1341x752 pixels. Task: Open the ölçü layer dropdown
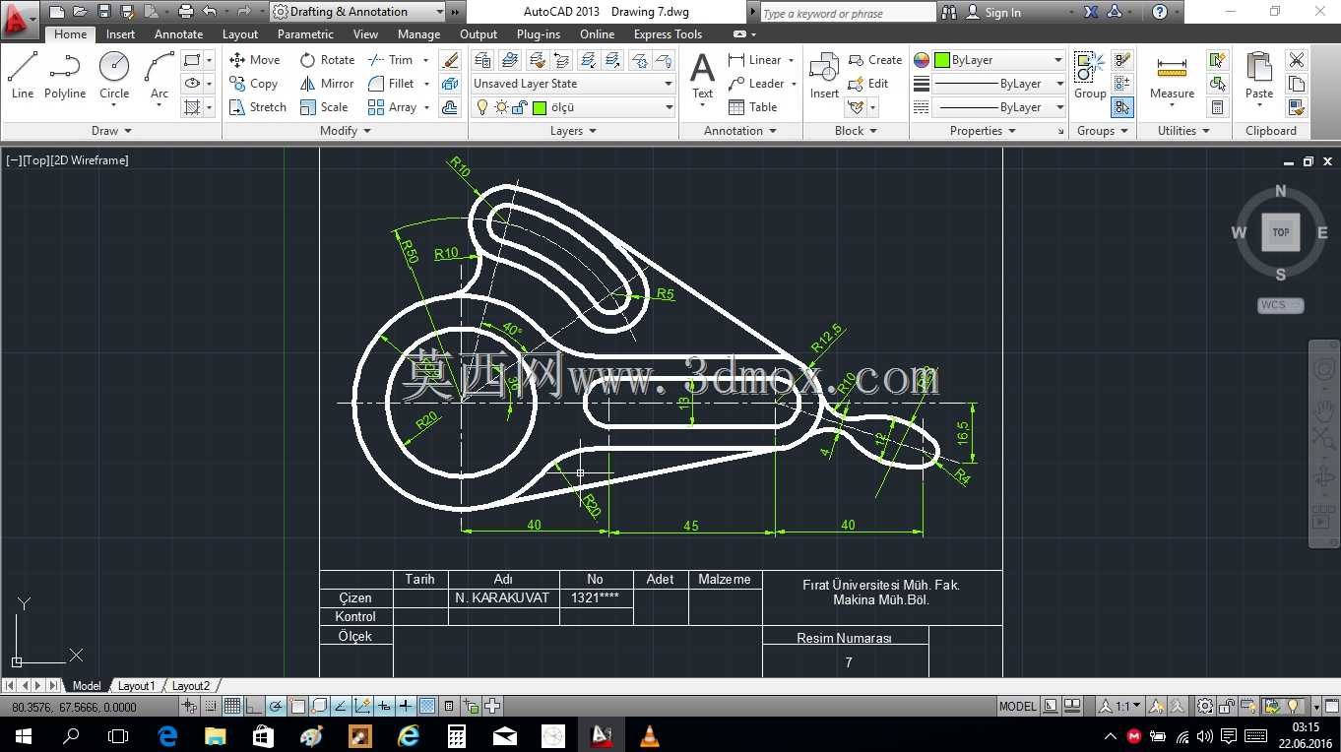[573, 107]
